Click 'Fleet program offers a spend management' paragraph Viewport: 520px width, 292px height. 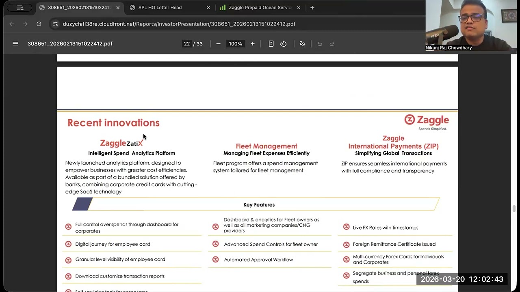[265, 167]
